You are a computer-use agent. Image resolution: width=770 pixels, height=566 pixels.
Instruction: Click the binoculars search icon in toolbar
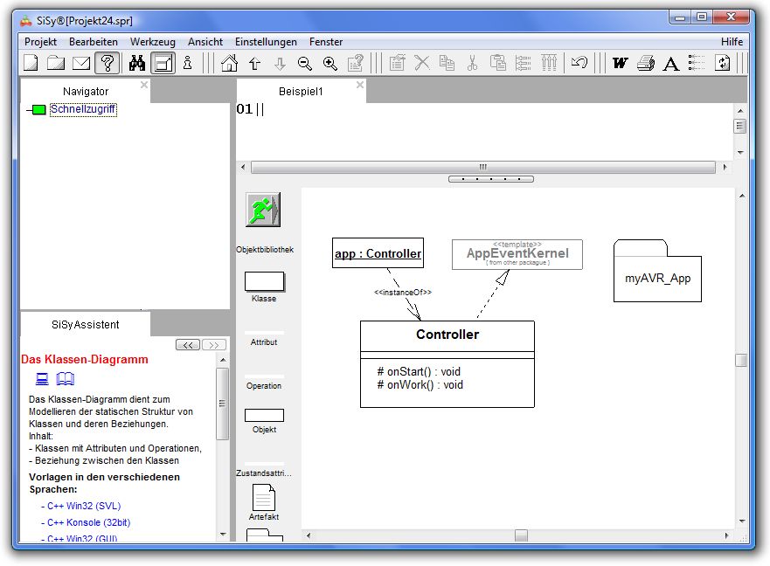click(x=137, y=63)
